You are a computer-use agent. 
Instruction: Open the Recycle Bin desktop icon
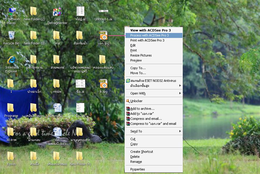pos(11,36)
